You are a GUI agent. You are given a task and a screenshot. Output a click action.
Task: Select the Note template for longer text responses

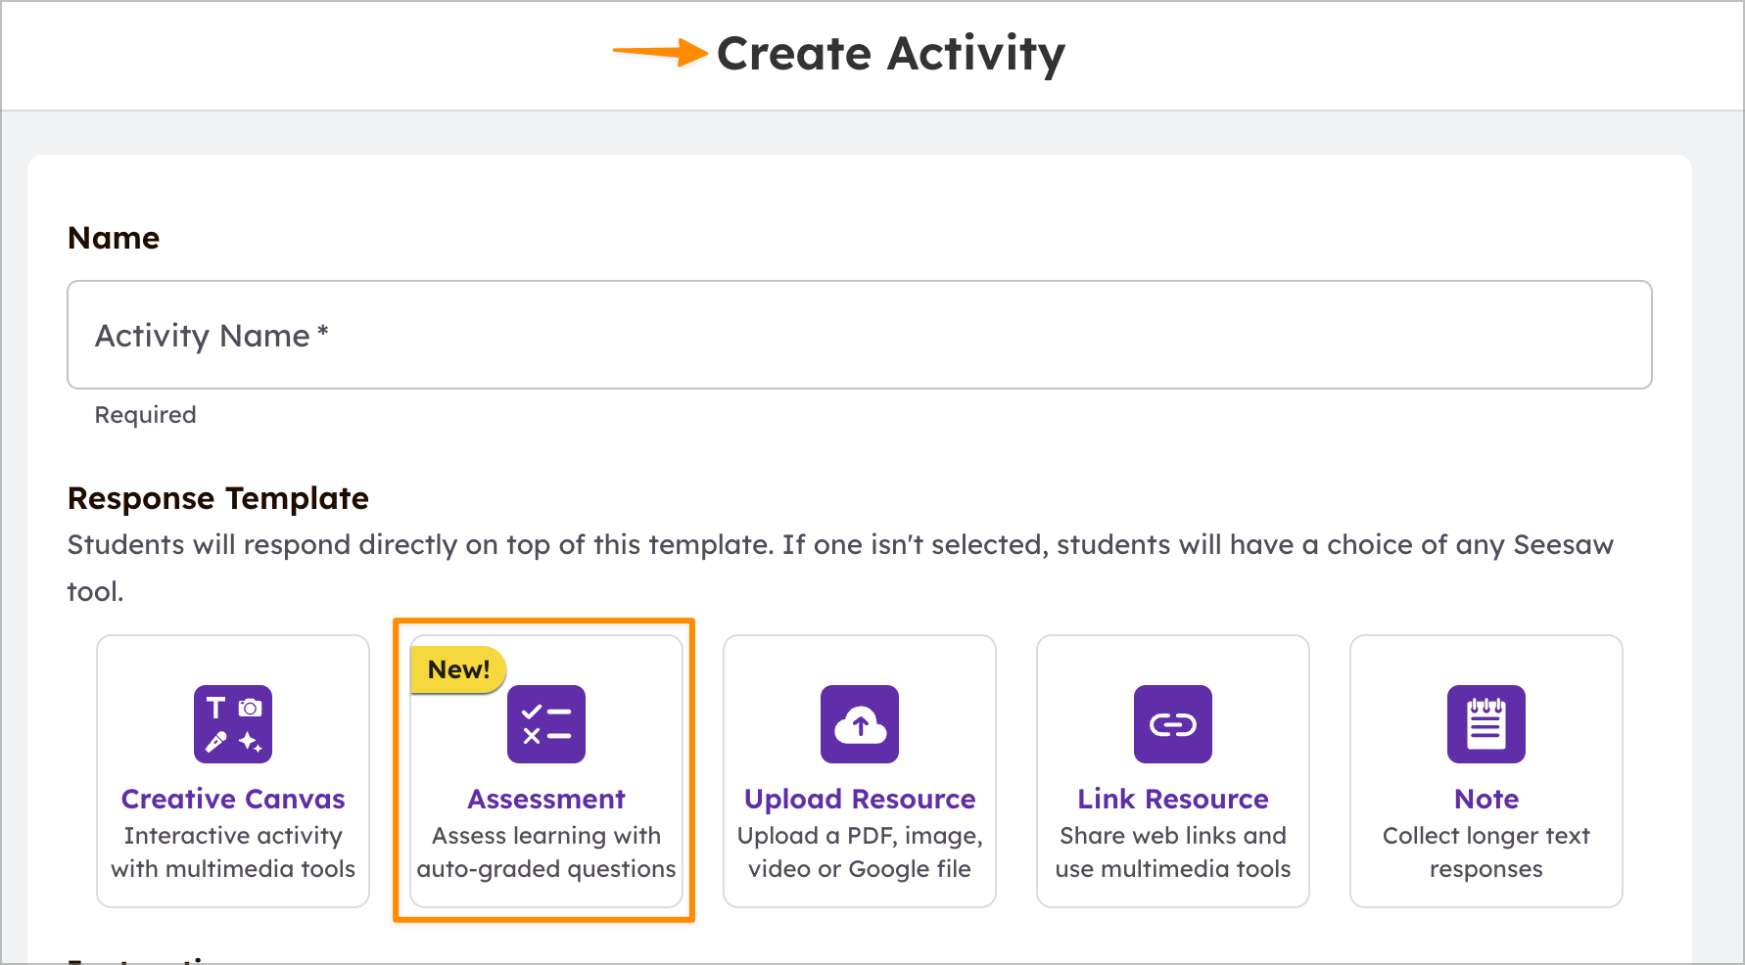click(x=1486, y=770)
